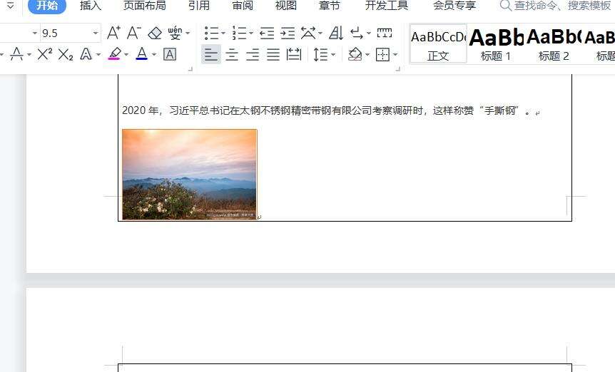The width and height of the screenshot is (615, 372).
Task: Expand the bullet styles dropdown
Action: (x=223, y=33)
